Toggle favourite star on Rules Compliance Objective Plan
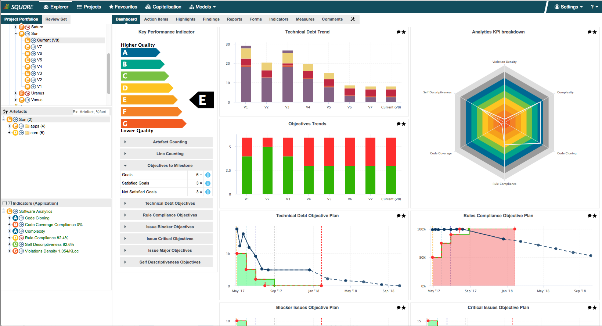 [x=595, y=216]
